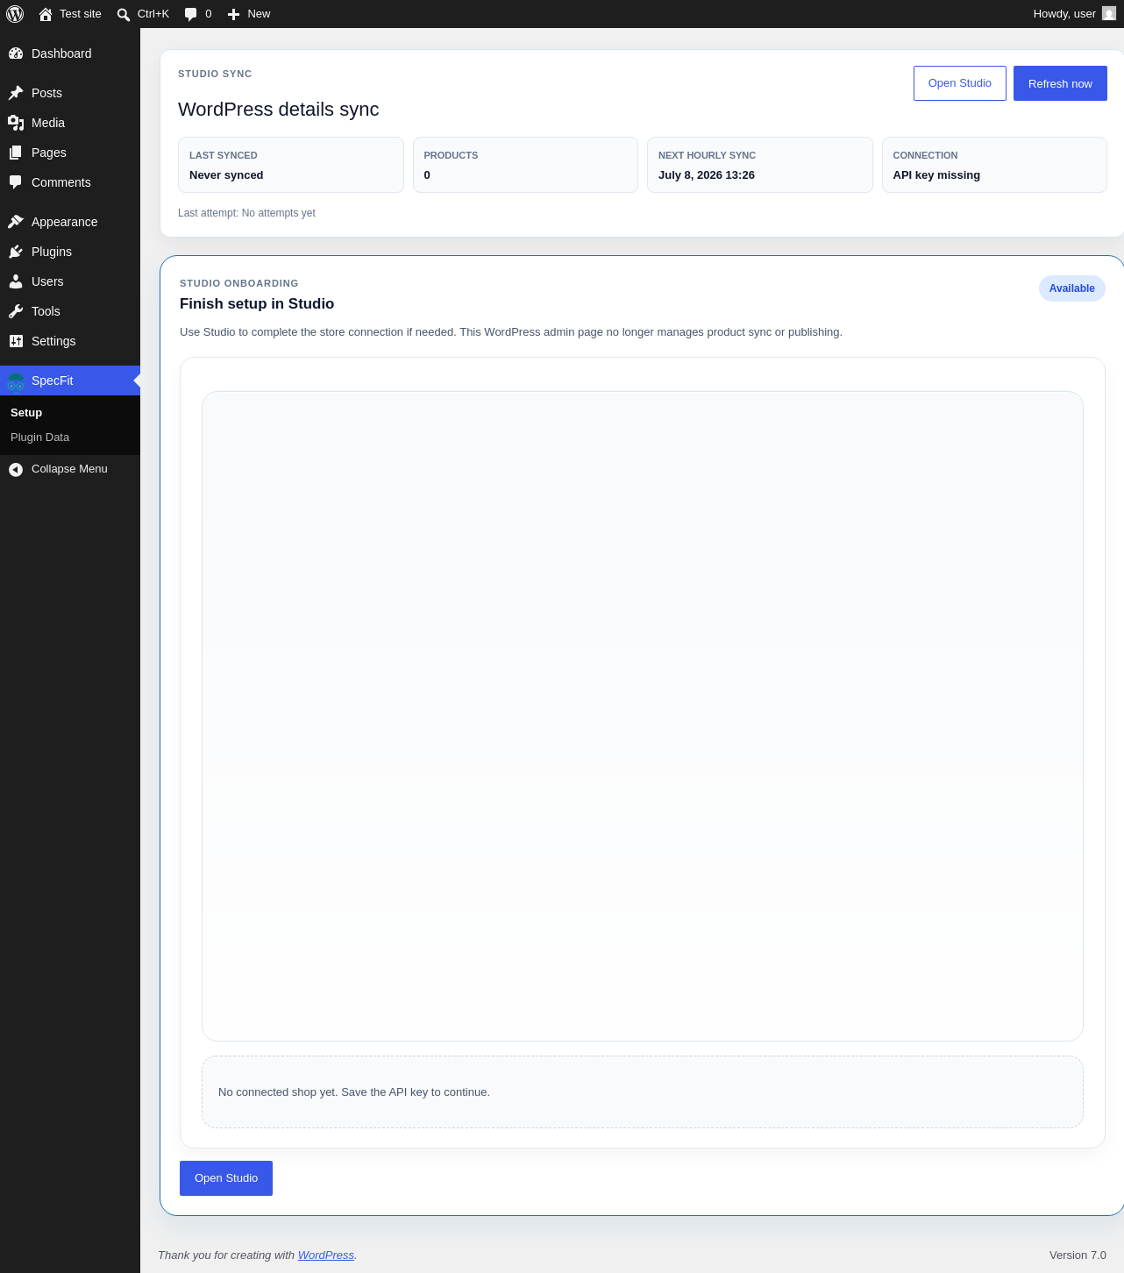This screenshot has width=1124, height=1273.
Task: Click the Products count "0"
Action: pos(427,175)
